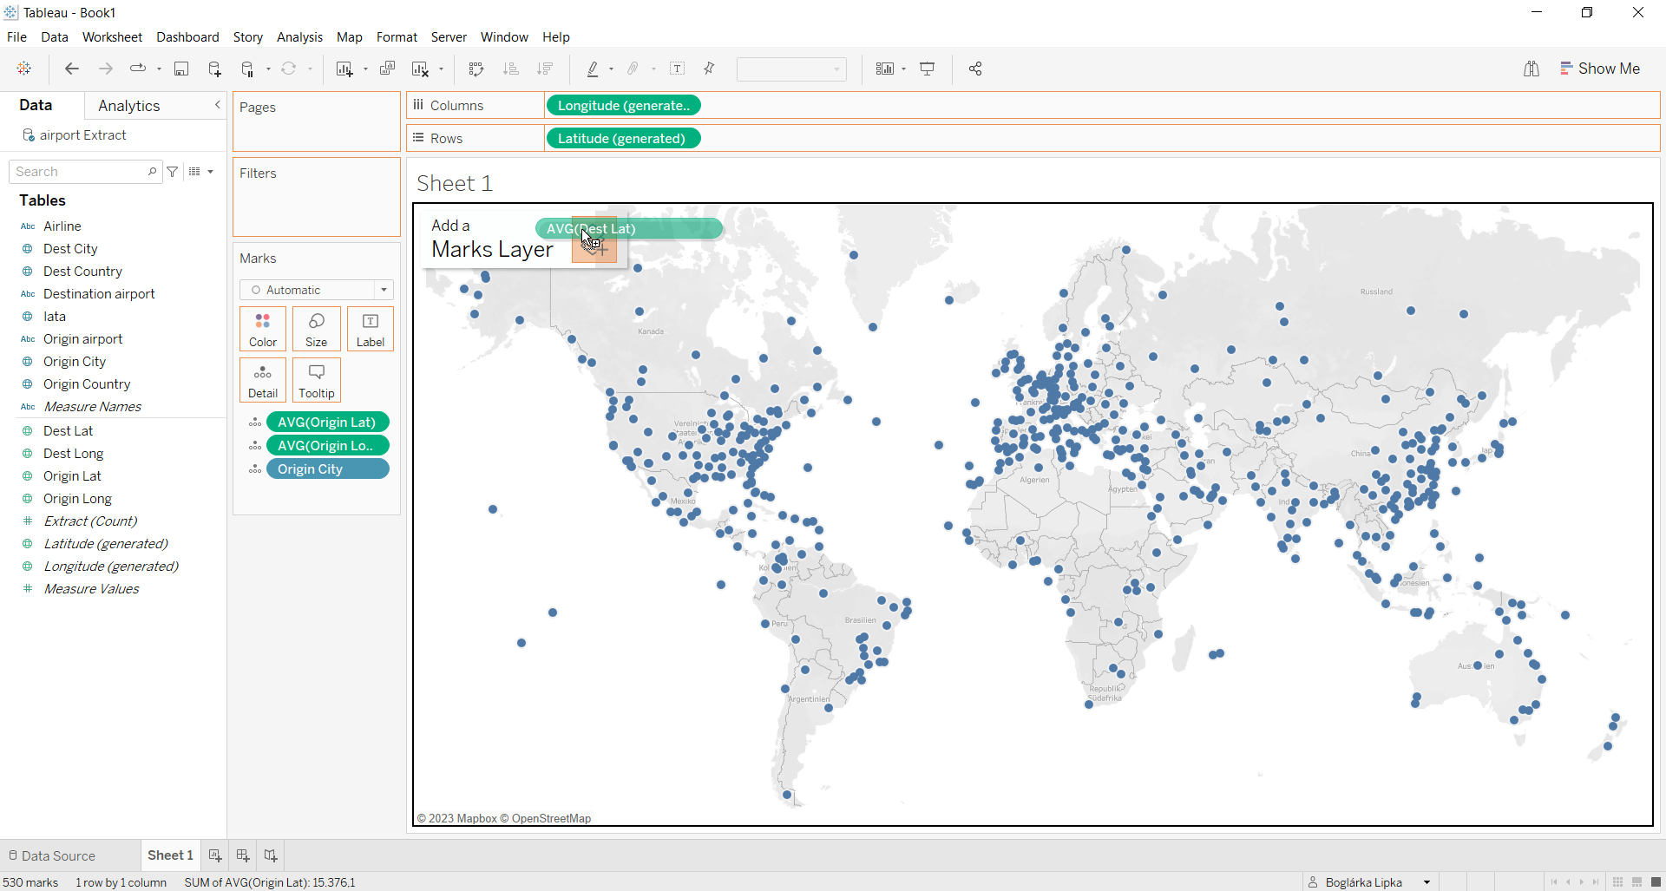Click the Save workbook icon
The image size is (1666, 891).
click(x=181, y=69)
